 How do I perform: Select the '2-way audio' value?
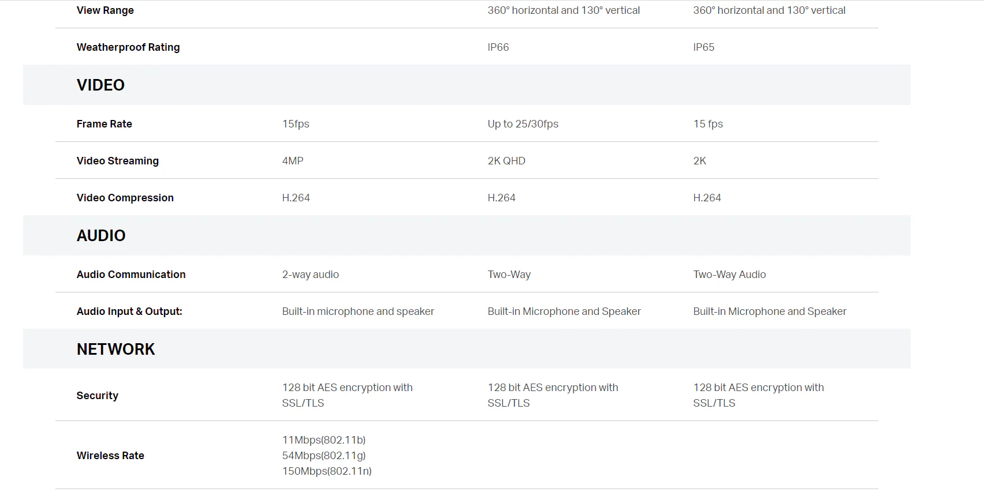click(x=311, y=275)
